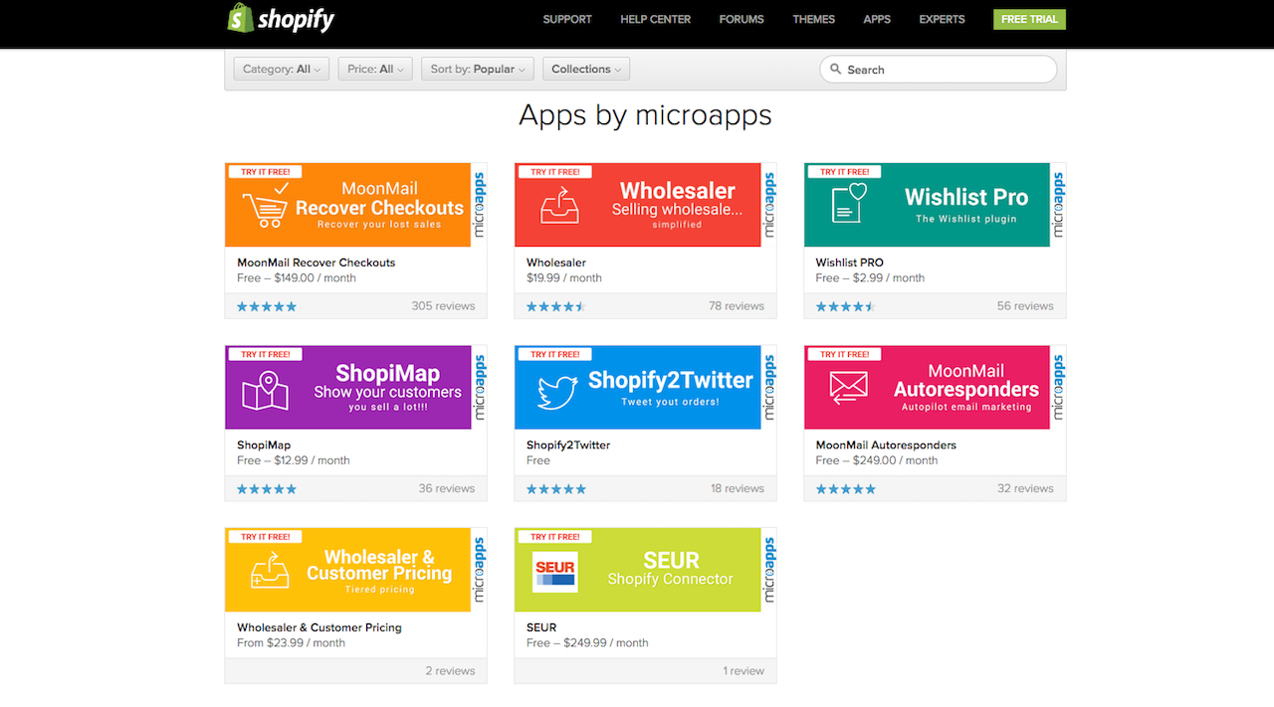This screenshot has height=707, width=1274.
Task: Open the Category filter dropdown
Action: pos(281,69)
